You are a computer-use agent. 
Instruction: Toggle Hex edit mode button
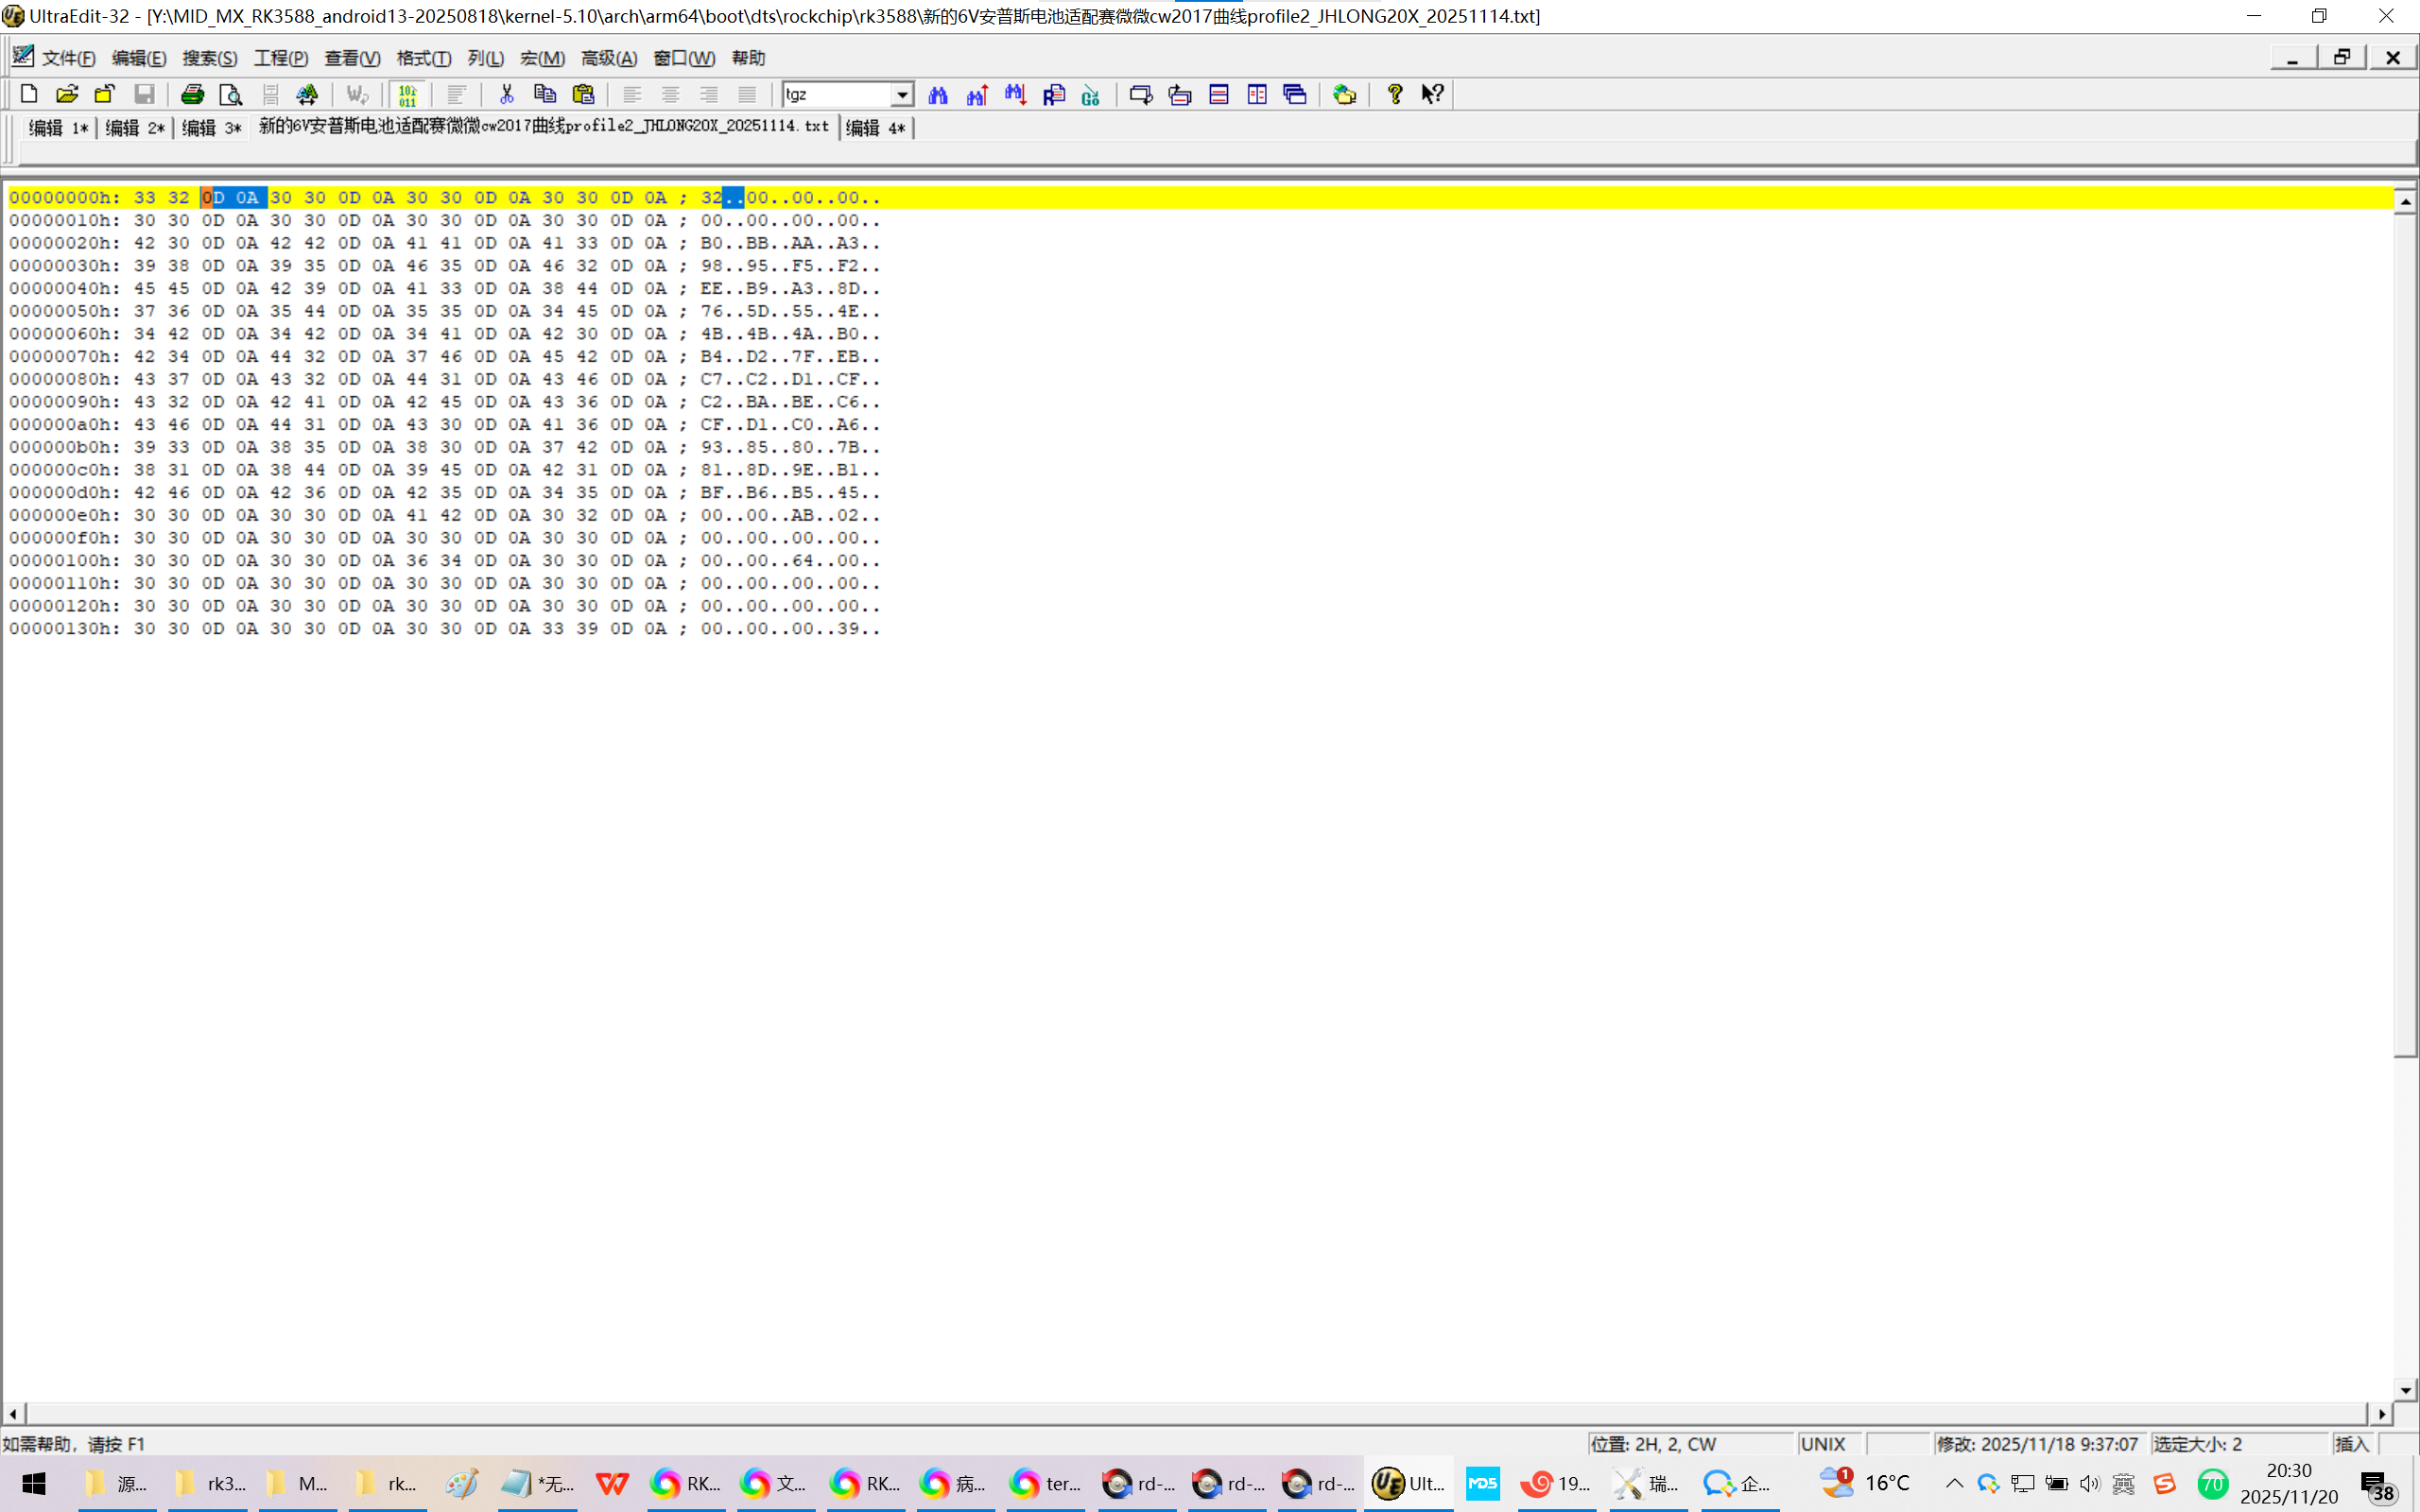tap(407, 94)
